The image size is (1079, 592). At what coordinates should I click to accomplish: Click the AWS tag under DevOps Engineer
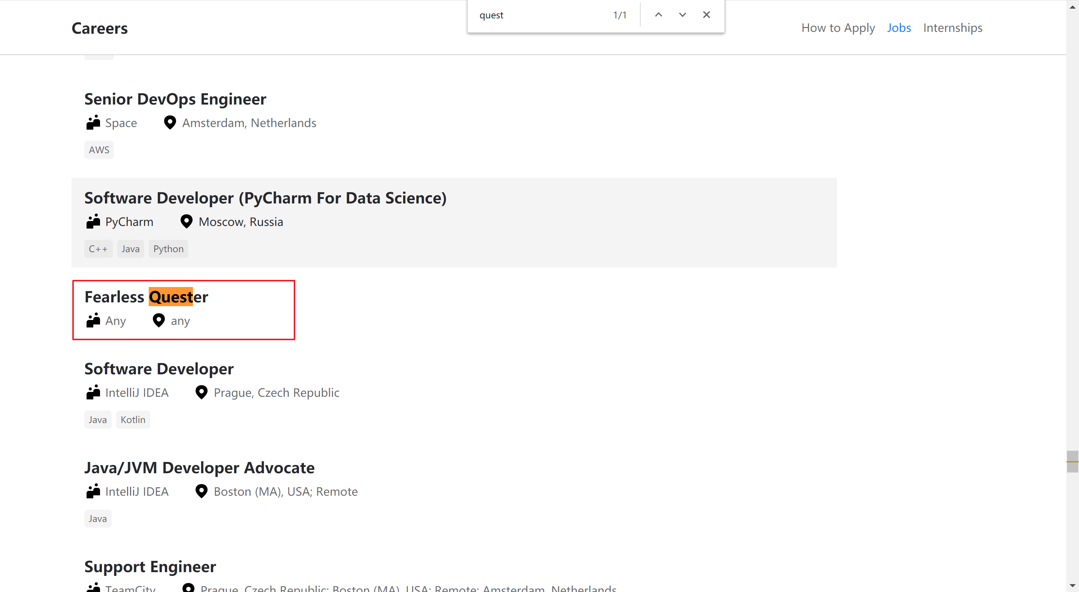tap(99, 150)
